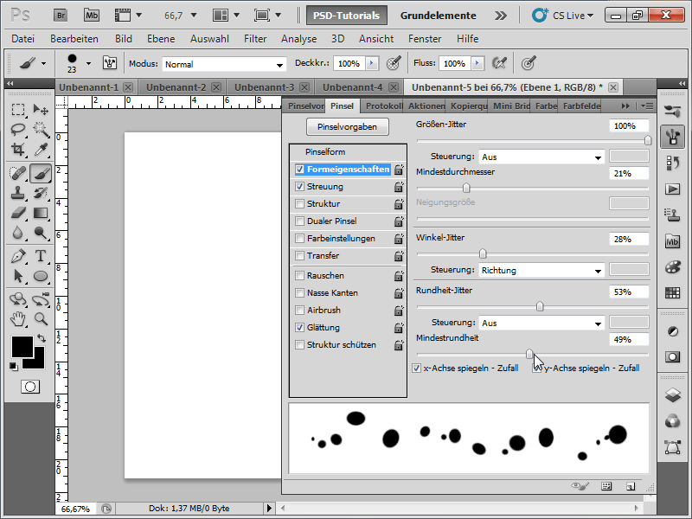The width and height of the screenshot is (692, 519).
Task: Open the CS Live menu button
Action: 563,16
